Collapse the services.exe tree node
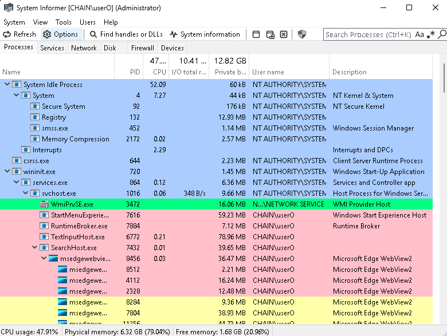The image size is (447, 336). 16,183
